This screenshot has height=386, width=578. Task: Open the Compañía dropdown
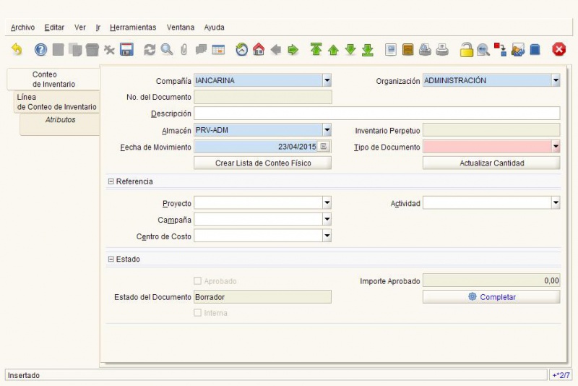(327, 80)
